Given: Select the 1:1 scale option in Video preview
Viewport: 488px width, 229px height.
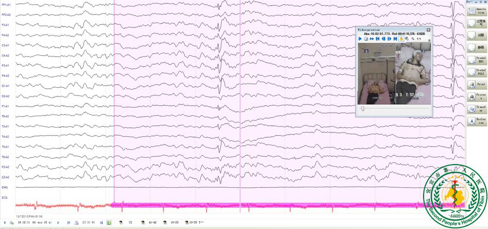Looking at the screenshot, I should (419, 39).
